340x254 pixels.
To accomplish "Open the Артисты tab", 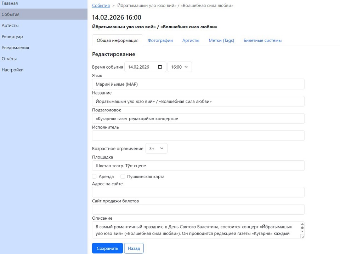I will pos(191,40).
